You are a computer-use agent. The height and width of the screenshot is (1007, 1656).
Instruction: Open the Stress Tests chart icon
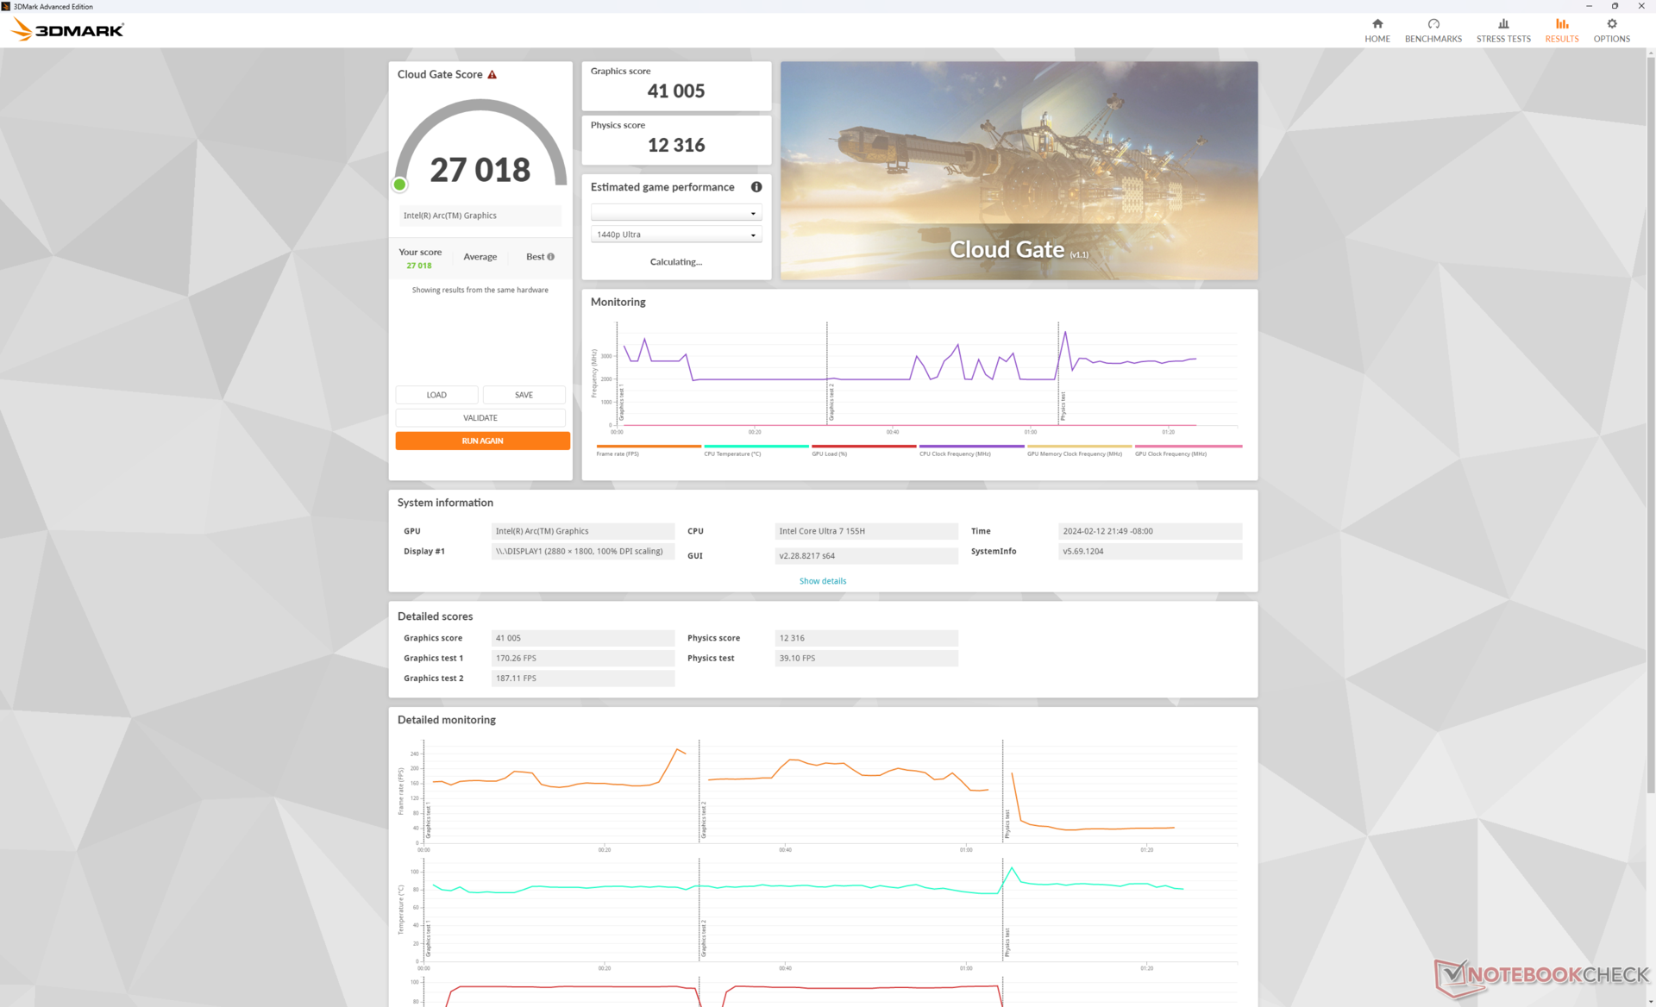[x=1503, y=24]
